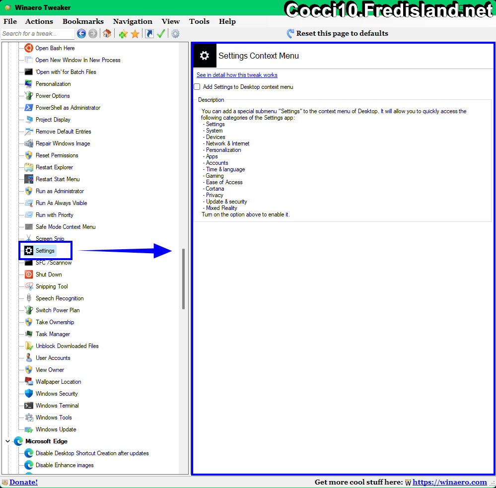Click the Donate! link
Viewport: 496px width, 488px height.
pos(23,482)
